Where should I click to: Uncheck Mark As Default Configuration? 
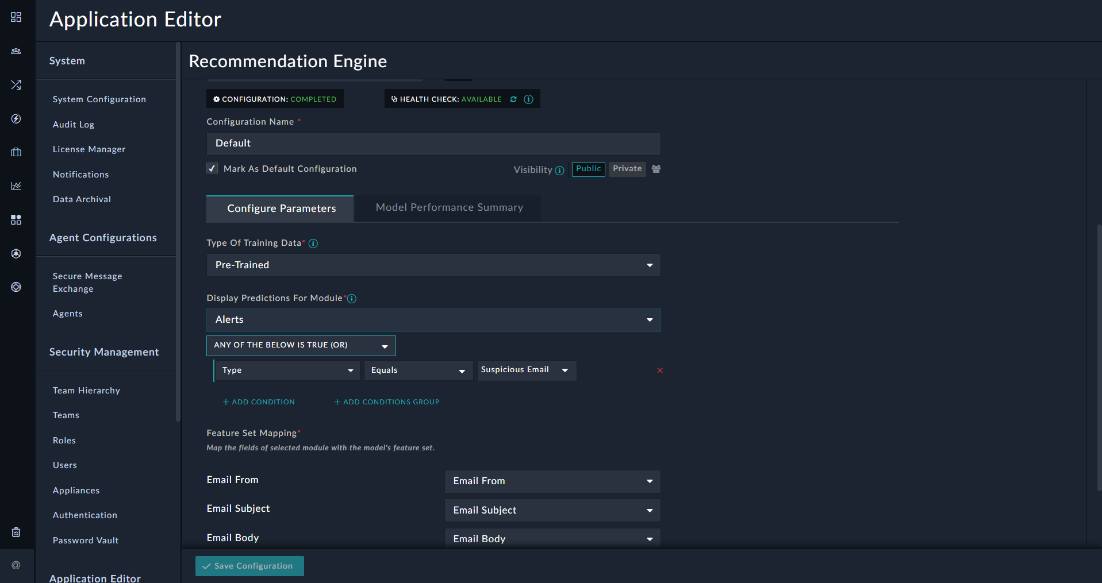212,168
